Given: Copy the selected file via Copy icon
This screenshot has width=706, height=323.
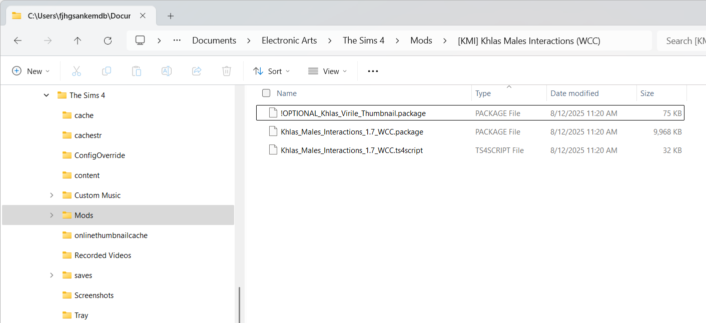Looking at the screenshot, I should [x=106, y=71].
